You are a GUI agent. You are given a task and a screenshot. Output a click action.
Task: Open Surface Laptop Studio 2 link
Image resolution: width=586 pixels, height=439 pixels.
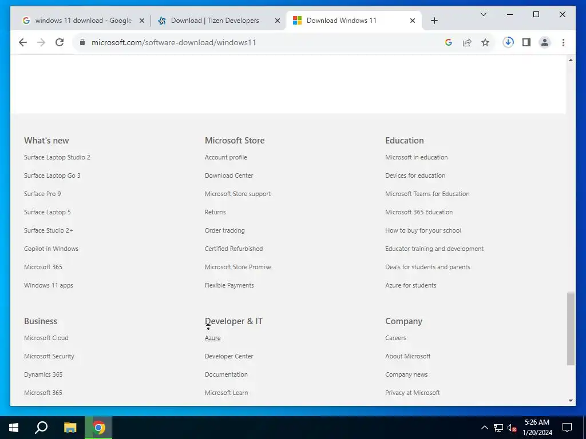tap(57, 157)
